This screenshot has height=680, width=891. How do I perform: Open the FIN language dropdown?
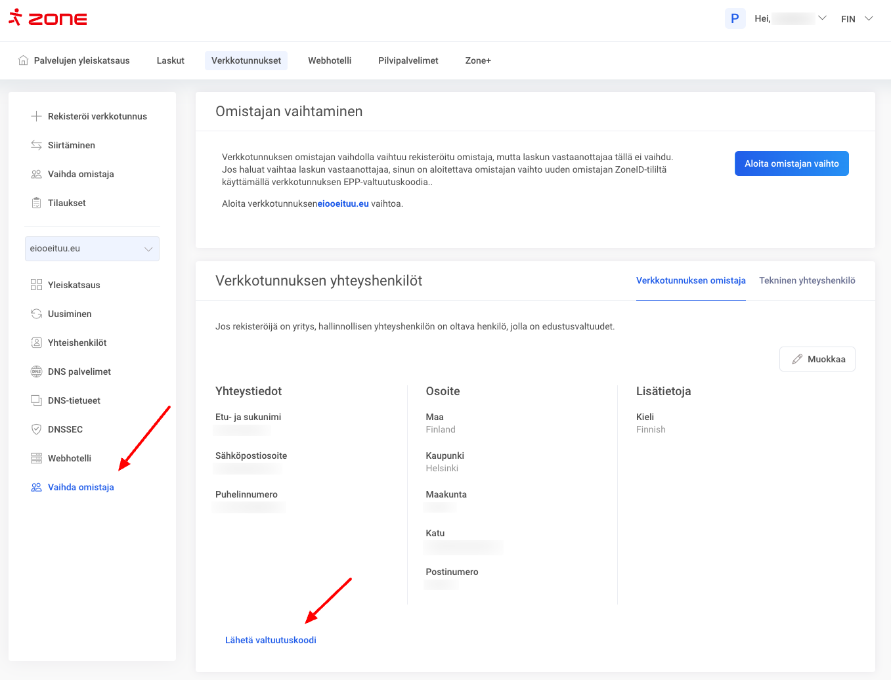pos(857,19)
